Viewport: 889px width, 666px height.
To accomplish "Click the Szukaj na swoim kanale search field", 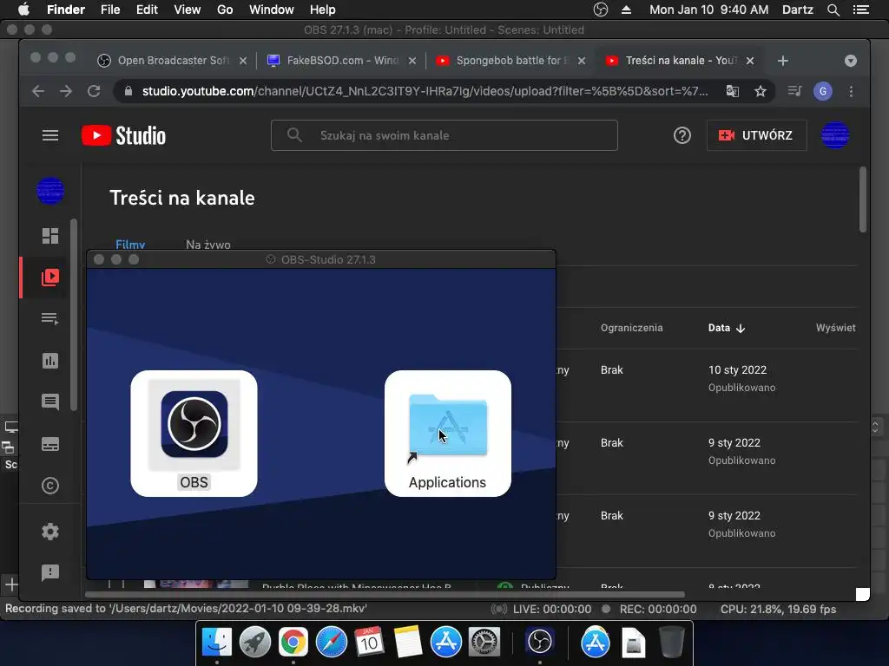I will coord(444,135).
